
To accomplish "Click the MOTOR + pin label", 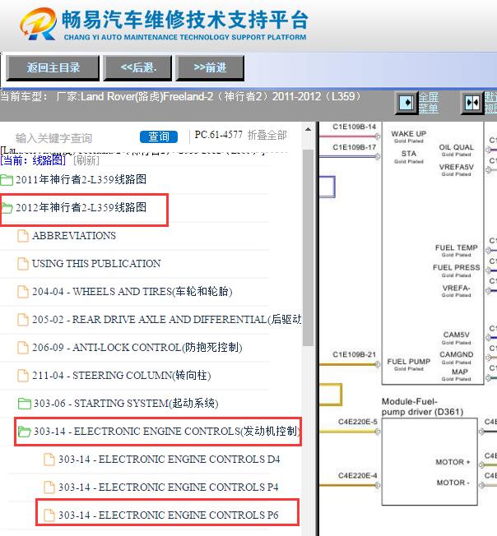I will (453, 462).
